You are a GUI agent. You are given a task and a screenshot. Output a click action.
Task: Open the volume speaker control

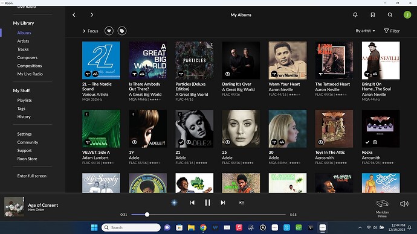click(404, 204)
